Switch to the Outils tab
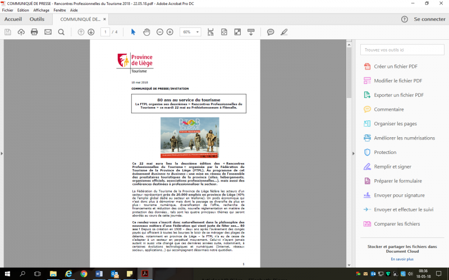449x280 pixels. tap(37, 19)
